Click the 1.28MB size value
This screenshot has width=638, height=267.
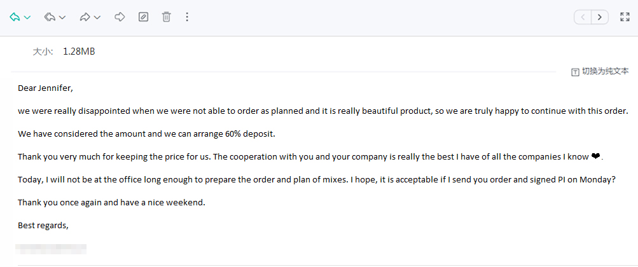[x=79, y=51]
